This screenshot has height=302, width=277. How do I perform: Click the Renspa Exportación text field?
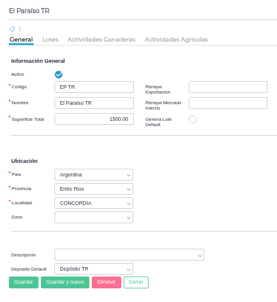228,87
